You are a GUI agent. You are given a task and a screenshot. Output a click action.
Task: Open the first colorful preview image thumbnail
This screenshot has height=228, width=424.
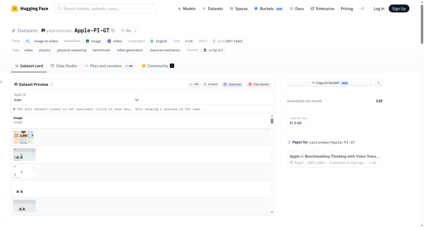click(x=24, y=137)
